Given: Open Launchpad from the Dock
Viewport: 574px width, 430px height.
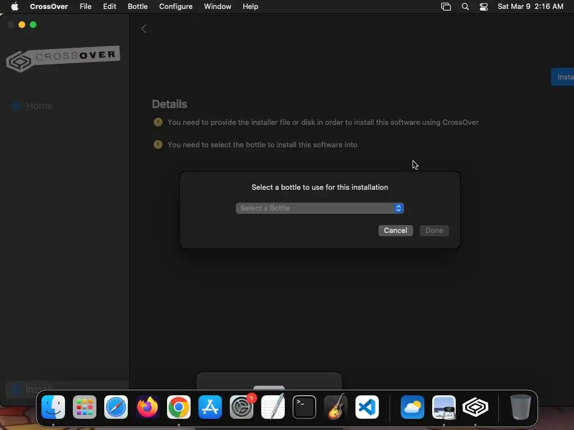Looking at the screenshot, I should (85, 407).
